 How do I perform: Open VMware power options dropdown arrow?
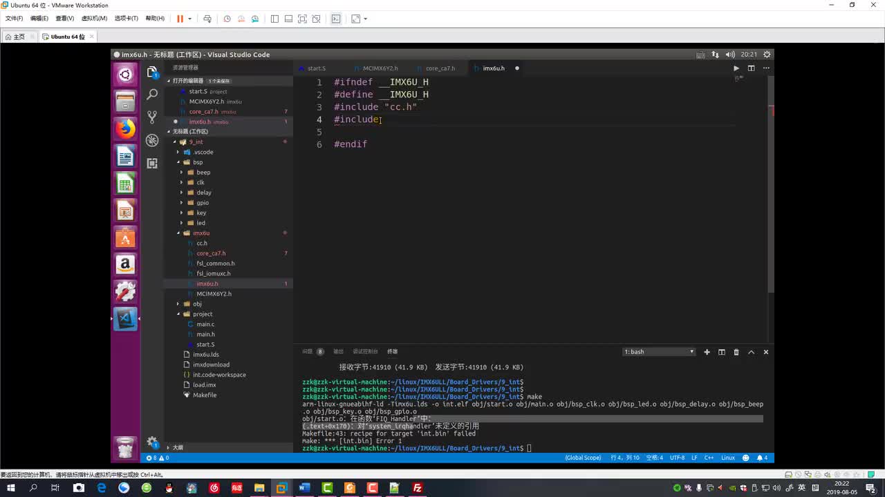(x=189, y=19)
